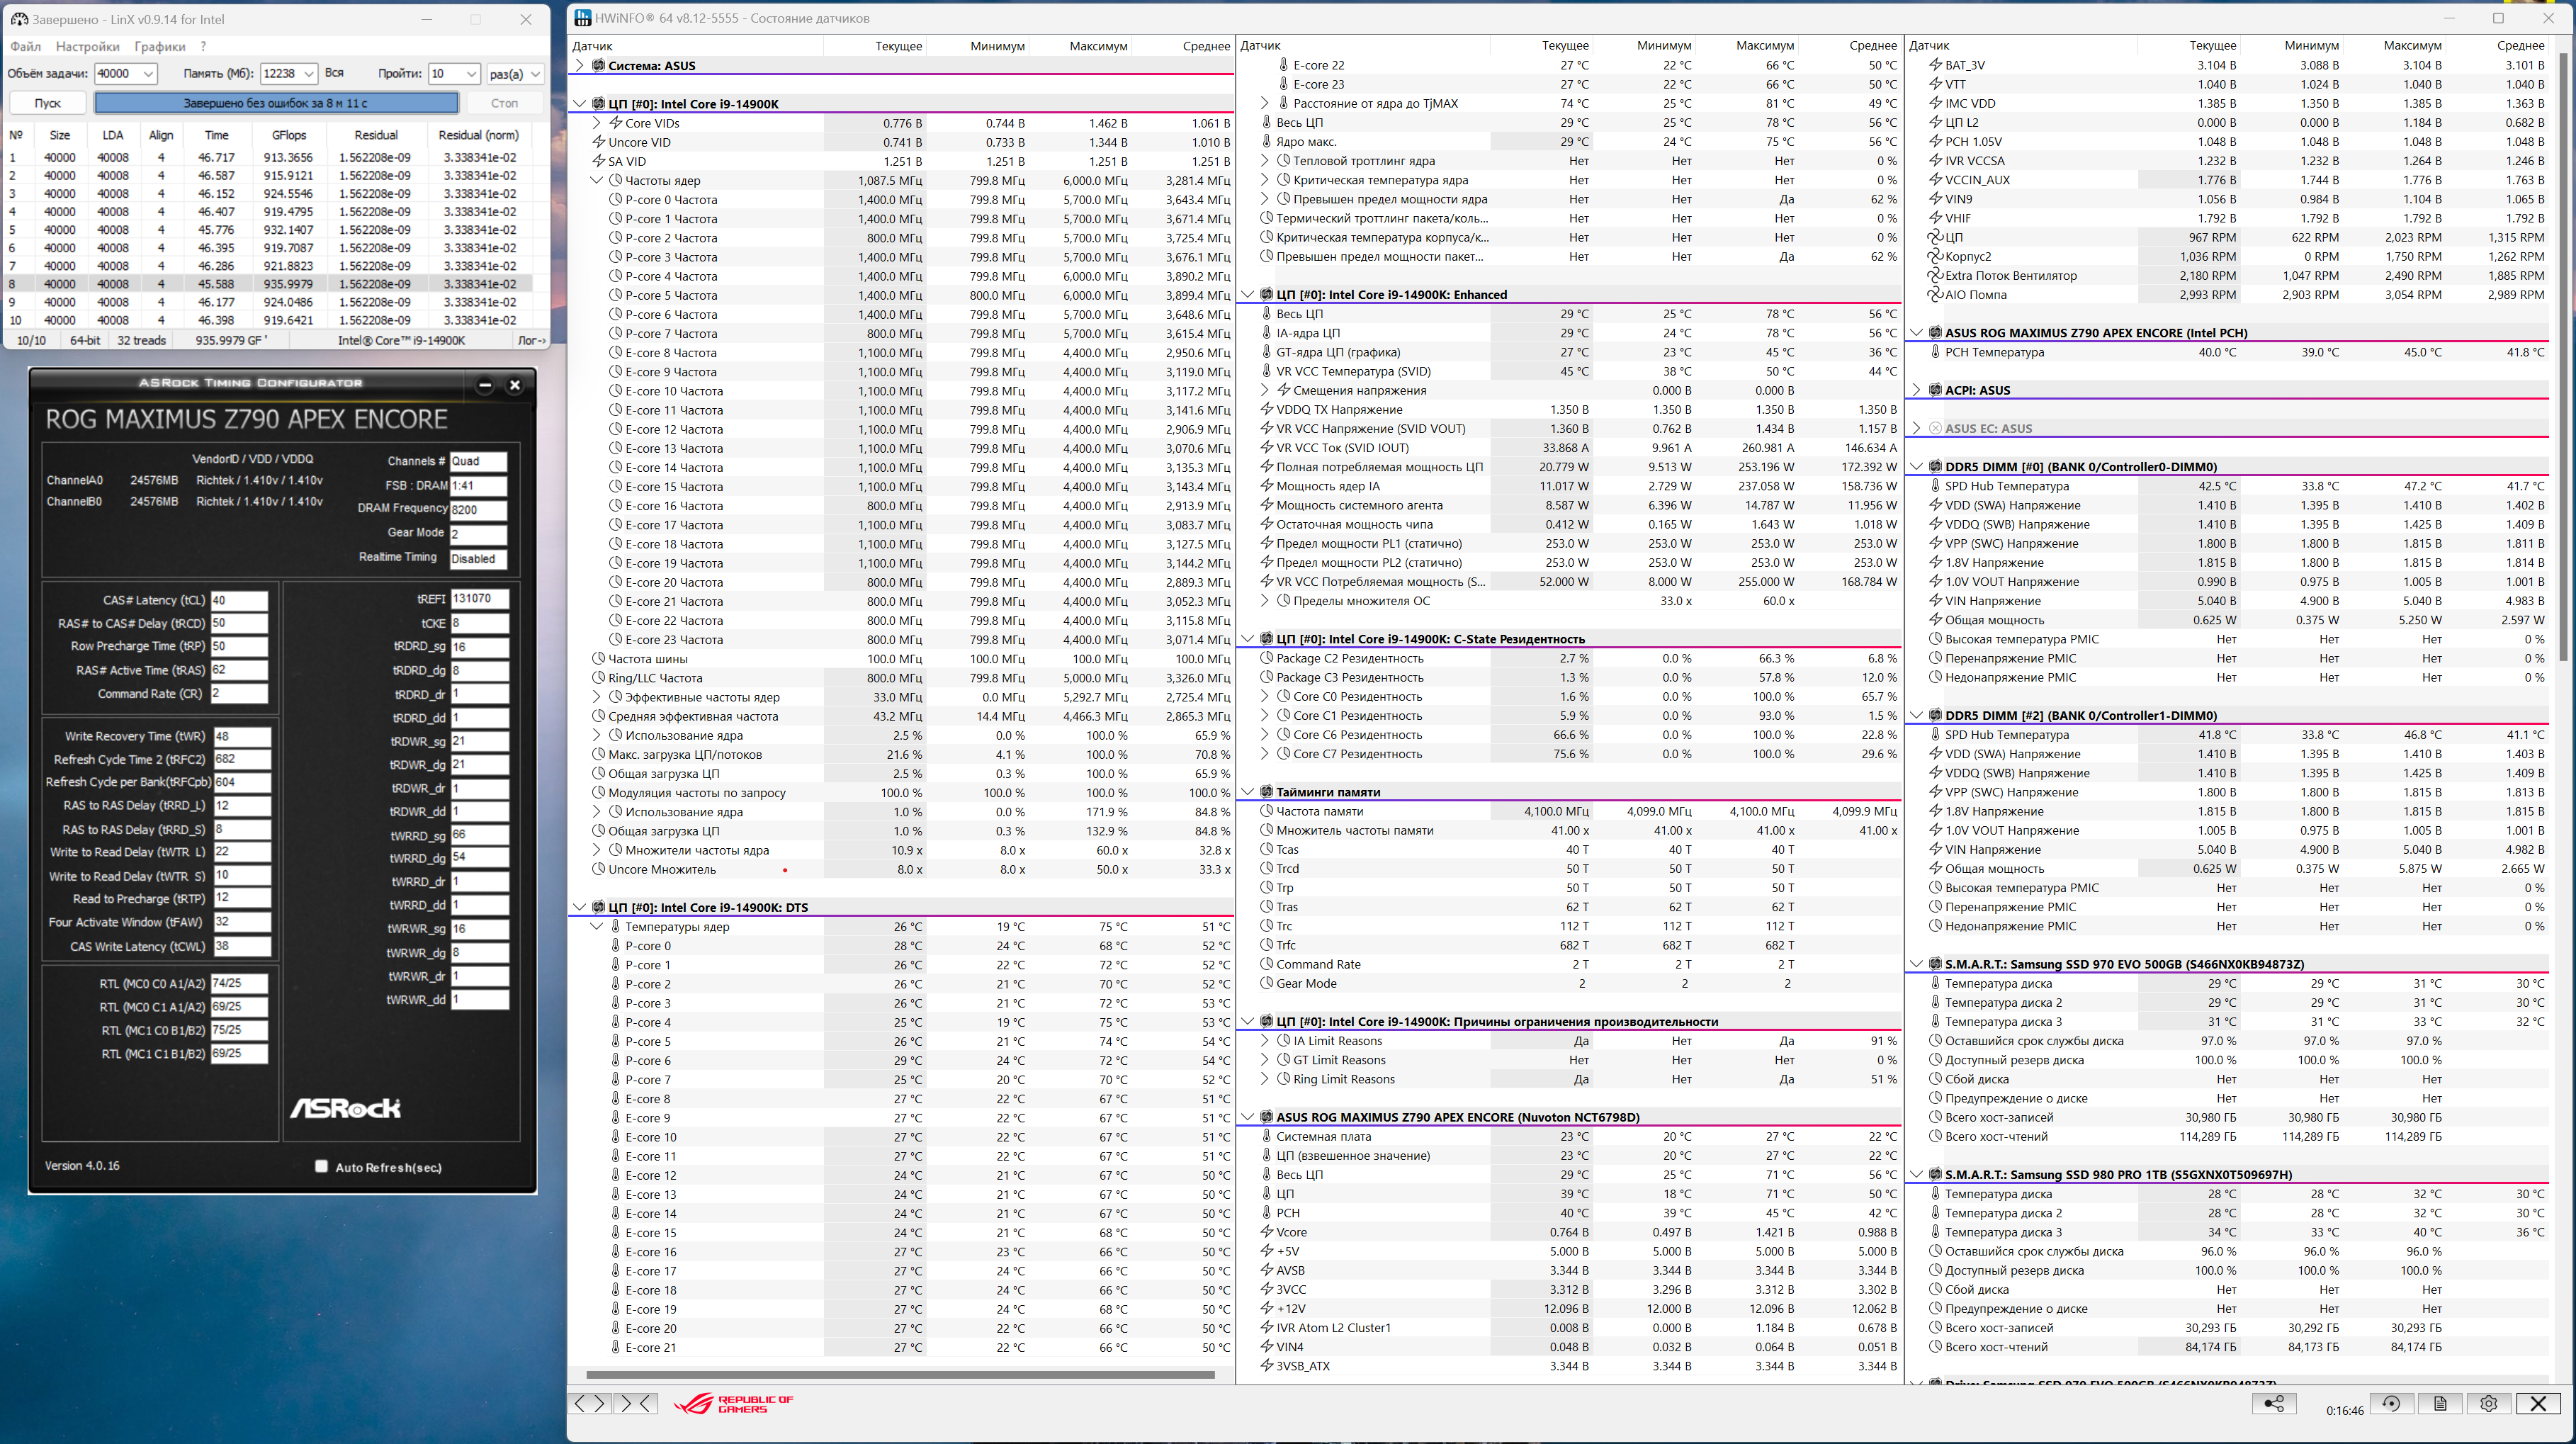
Task: Open the Графики menu in LinX
Action: pyautogui.click(x=160, y=46)
